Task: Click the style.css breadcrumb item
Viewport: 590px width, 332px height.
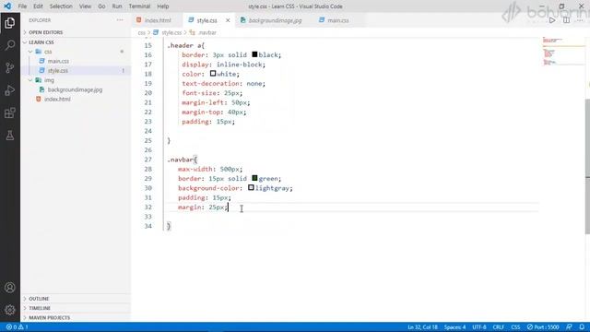Action: [x=171, y=33]
